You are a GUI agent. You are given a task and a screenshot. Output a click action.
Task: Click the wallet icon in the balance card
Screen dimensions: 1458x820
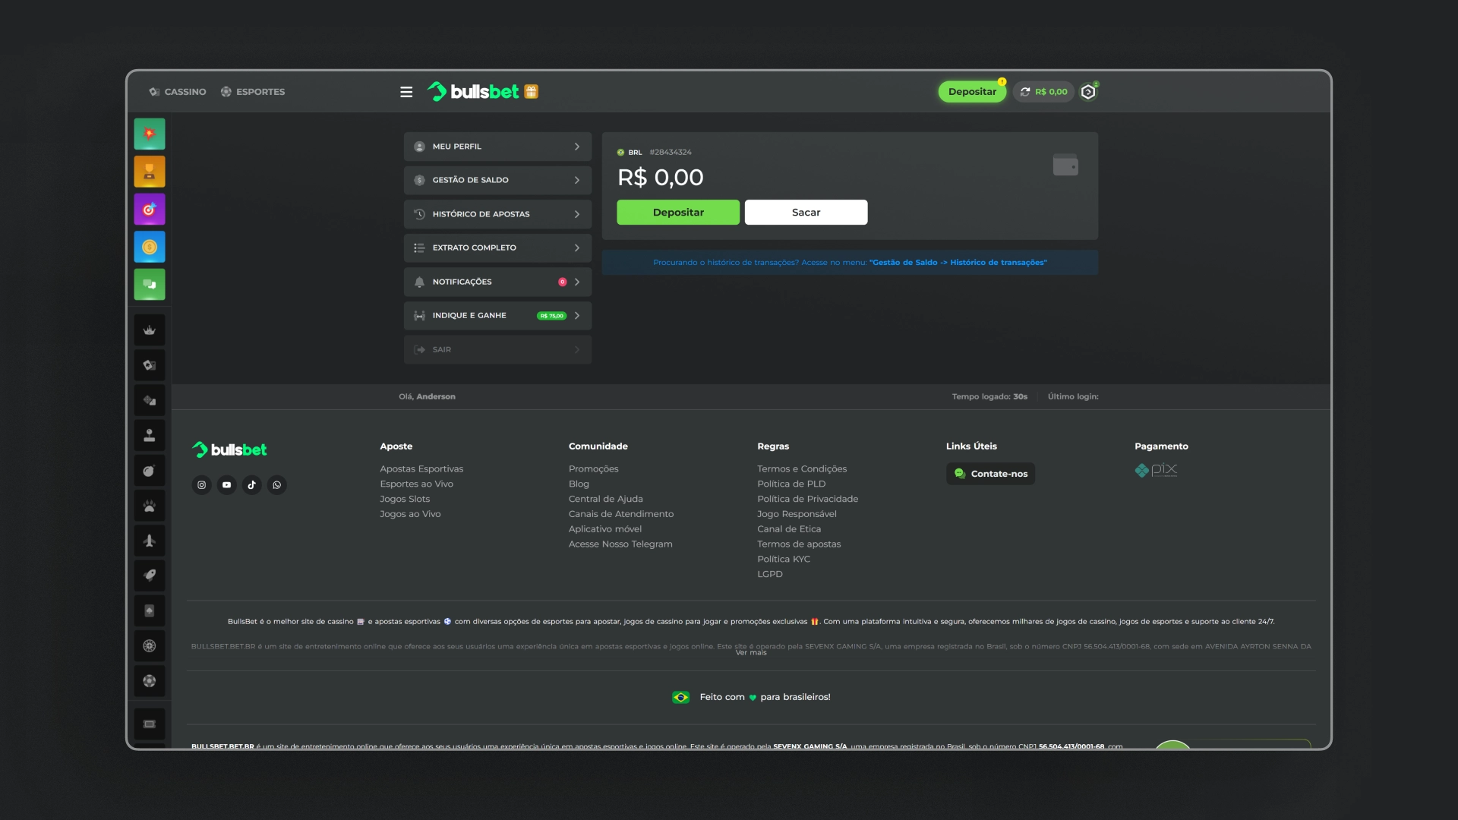1065,165
